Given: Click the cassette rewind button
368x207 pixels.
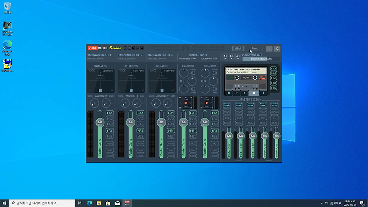Looking at the screenshot, I should click(229, 93).
